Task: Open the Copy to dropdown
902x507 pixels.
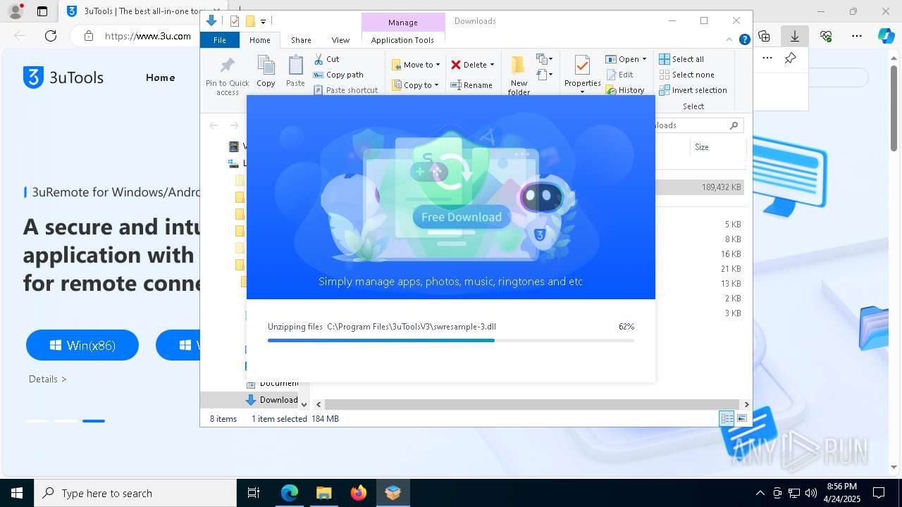Action: point(415,85)
